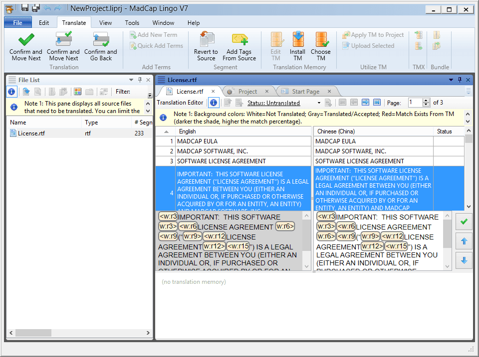
Task: Click Page number input field
Action: tap(416, 103)
